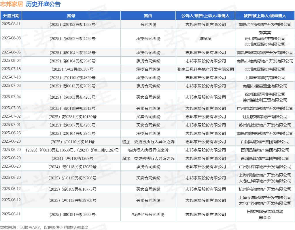
Task: Click plaintiff name 陈某某
Action: (x=205, y=39)
